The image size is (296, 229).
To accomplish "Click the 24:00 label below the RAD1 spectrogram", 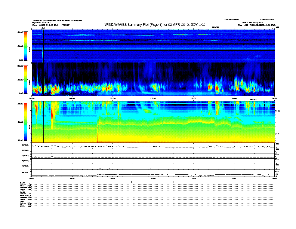I will pos(274,98).
